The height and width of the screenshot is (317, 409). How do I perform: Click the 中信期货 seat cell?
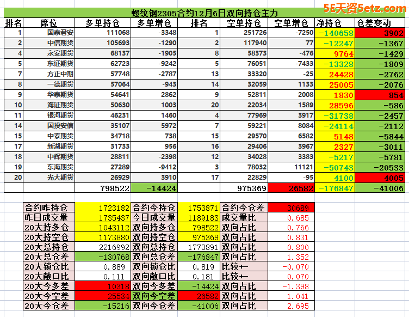click(49, 43)
